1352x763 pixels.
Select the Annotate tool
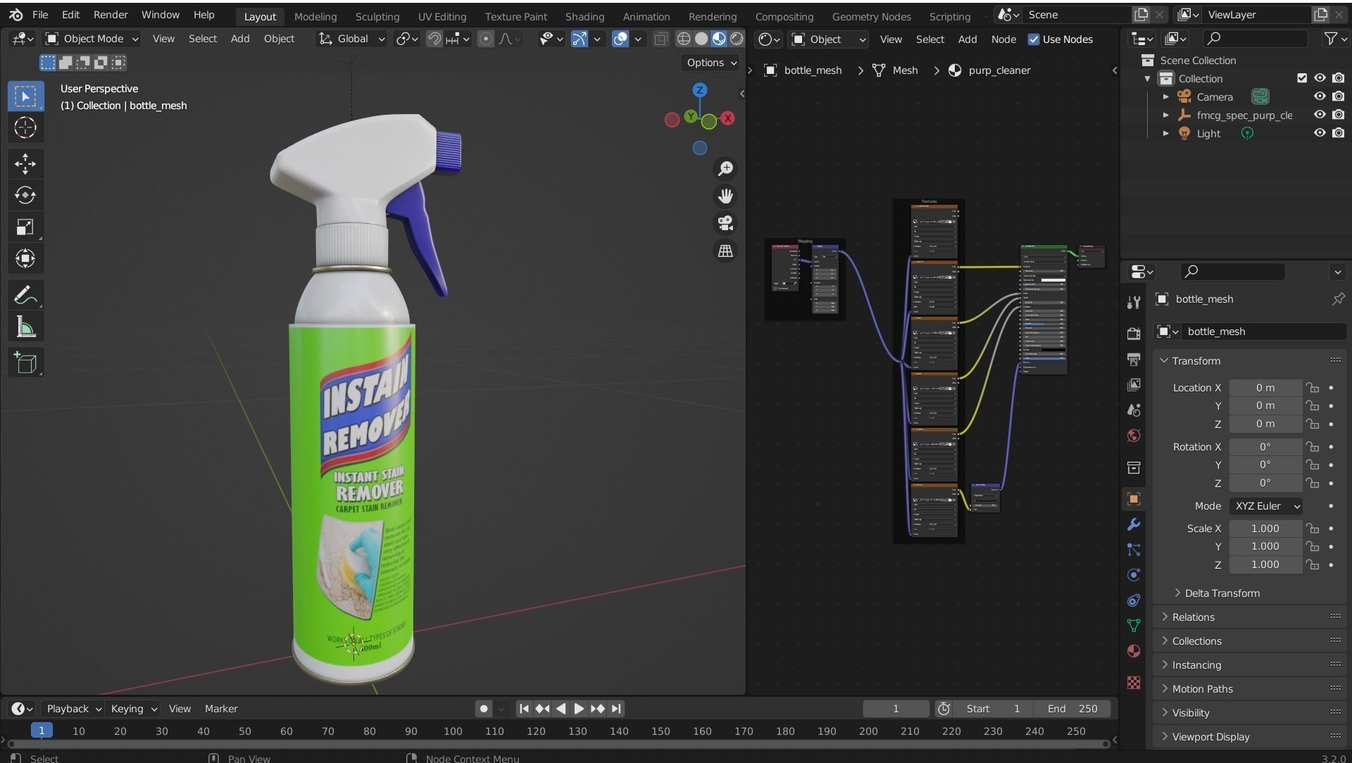[25, 295]
